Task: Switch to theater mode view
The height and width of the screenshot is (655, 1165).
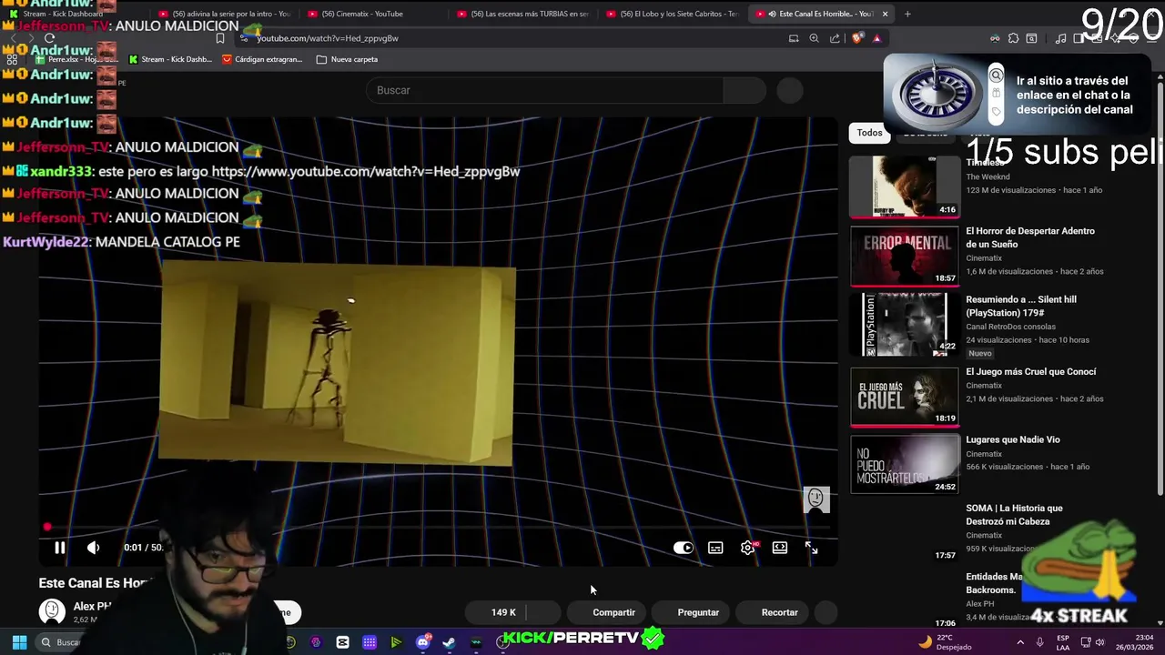Action: click(780, 548)
